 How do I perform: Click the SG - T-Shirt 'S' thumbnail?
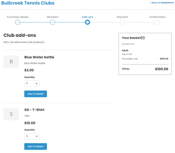[11, 114]
